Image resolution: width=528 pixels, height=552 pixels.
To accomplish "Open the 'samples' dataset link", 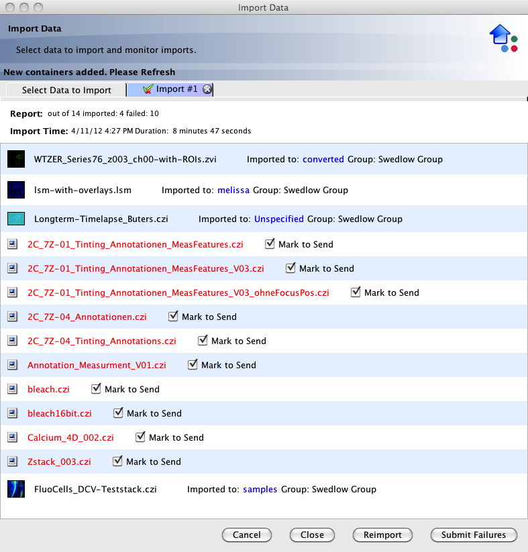I will tap(260, 490).
